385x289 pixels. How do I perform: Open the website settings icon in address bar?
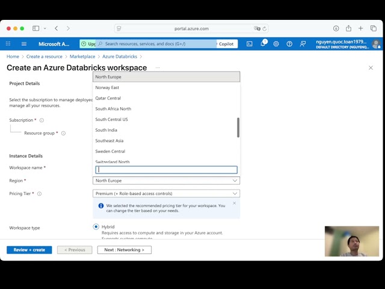[119, 28]
